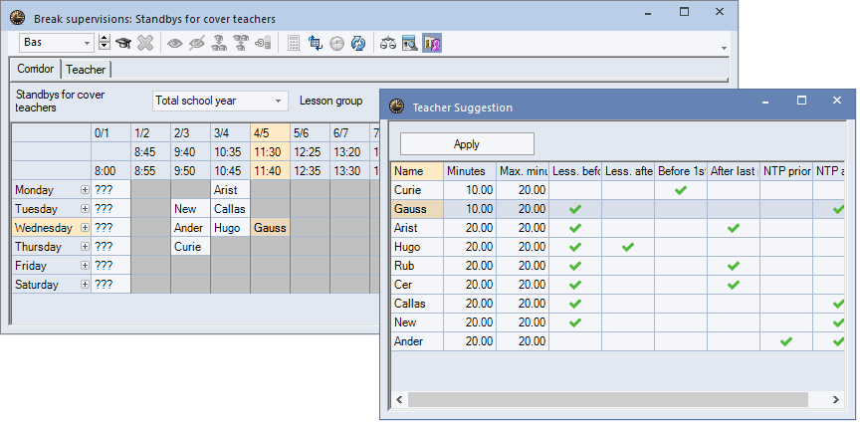The image size is (860, 426).
Task: Select the Curie row in Teacher Suggestion
Action: tap(617, 190)
